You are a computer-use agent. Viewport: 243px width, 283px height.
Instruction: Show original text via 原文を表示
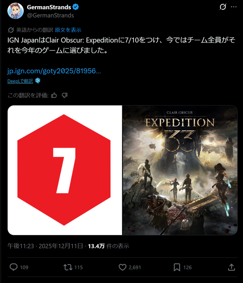[x=68, y=30]
